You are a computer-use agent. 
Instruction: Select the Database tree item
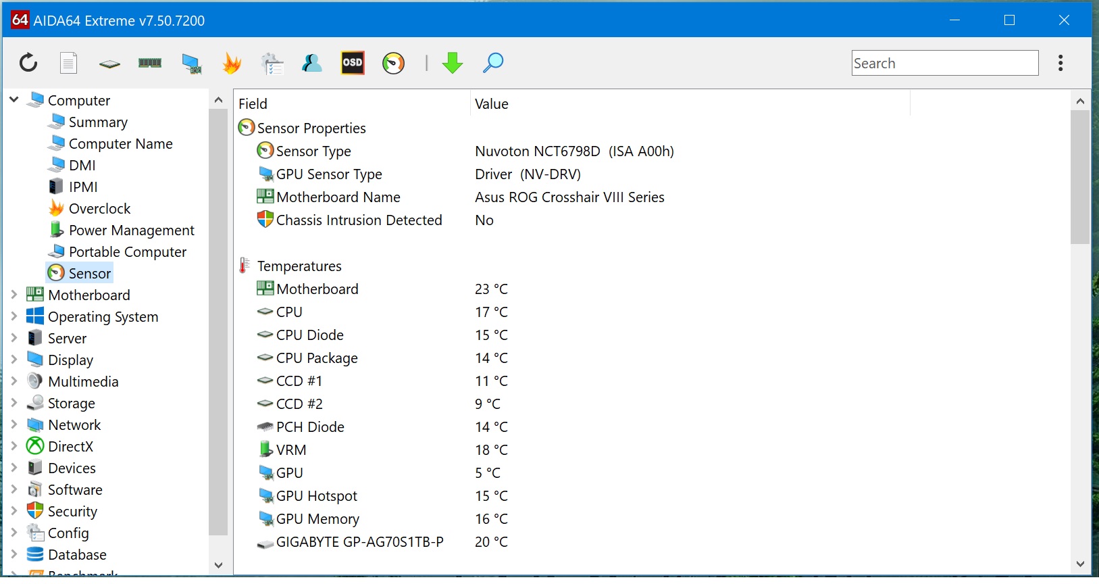tap(77, 554)
